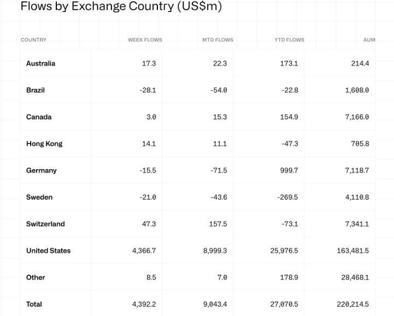Select the Total row label
Viewport: 394px width, 316px height.
pyautogui.click(x=34, y=304)
